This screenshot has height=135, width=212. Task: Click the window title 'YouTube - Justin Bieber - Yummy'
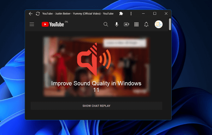click(x=78, y=14)
